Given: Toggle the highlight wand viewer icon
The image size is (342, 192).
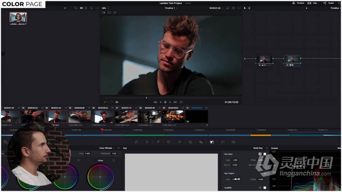Looking at the screenshot, I should pos(115,12).
